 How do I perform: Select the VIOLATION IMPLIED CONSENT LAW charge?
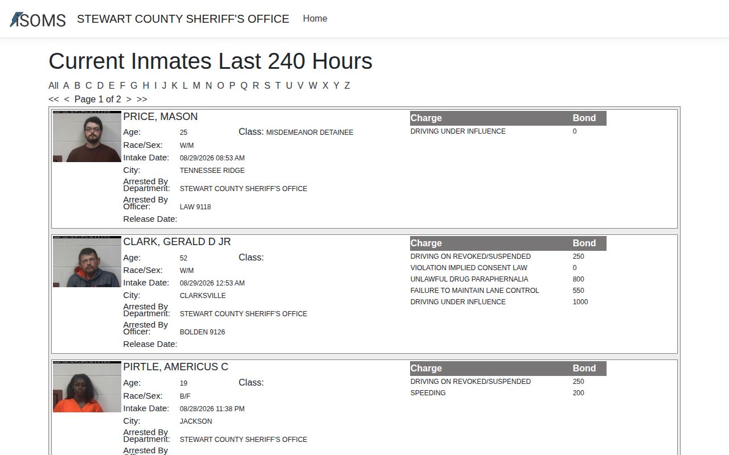point(469,268)
